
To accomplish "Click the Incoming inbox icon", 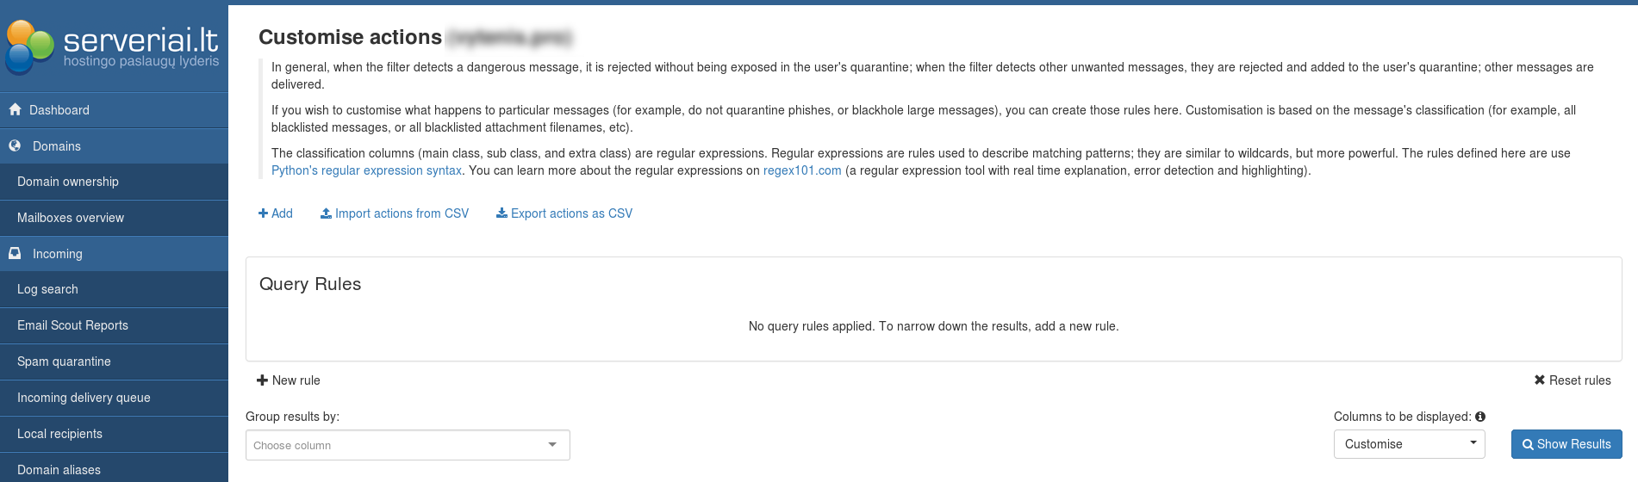I will (x=15, y=254).
